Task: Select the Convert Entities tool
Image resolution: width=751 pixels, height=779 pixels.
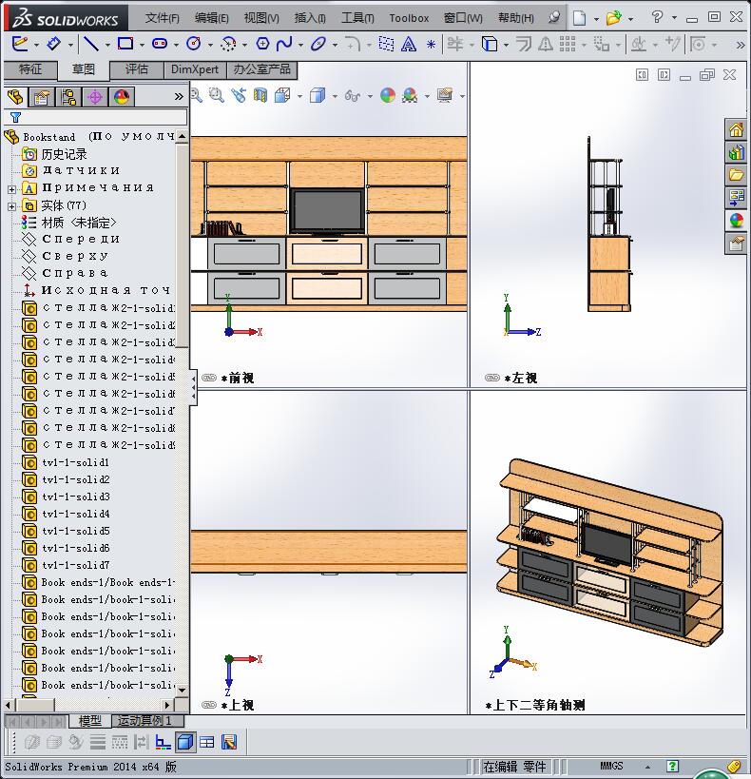Action: (490, 44)
